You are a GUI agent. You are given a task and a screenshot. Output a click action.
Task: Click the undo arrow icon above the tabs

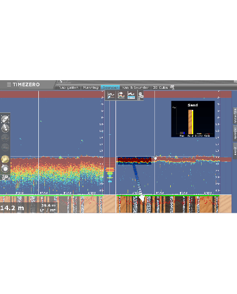61,81
